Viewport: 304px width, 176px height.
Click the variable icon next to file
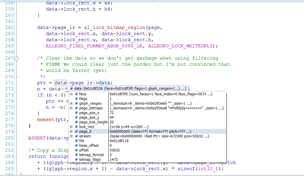pyautogui.click(x=76, y=141)
